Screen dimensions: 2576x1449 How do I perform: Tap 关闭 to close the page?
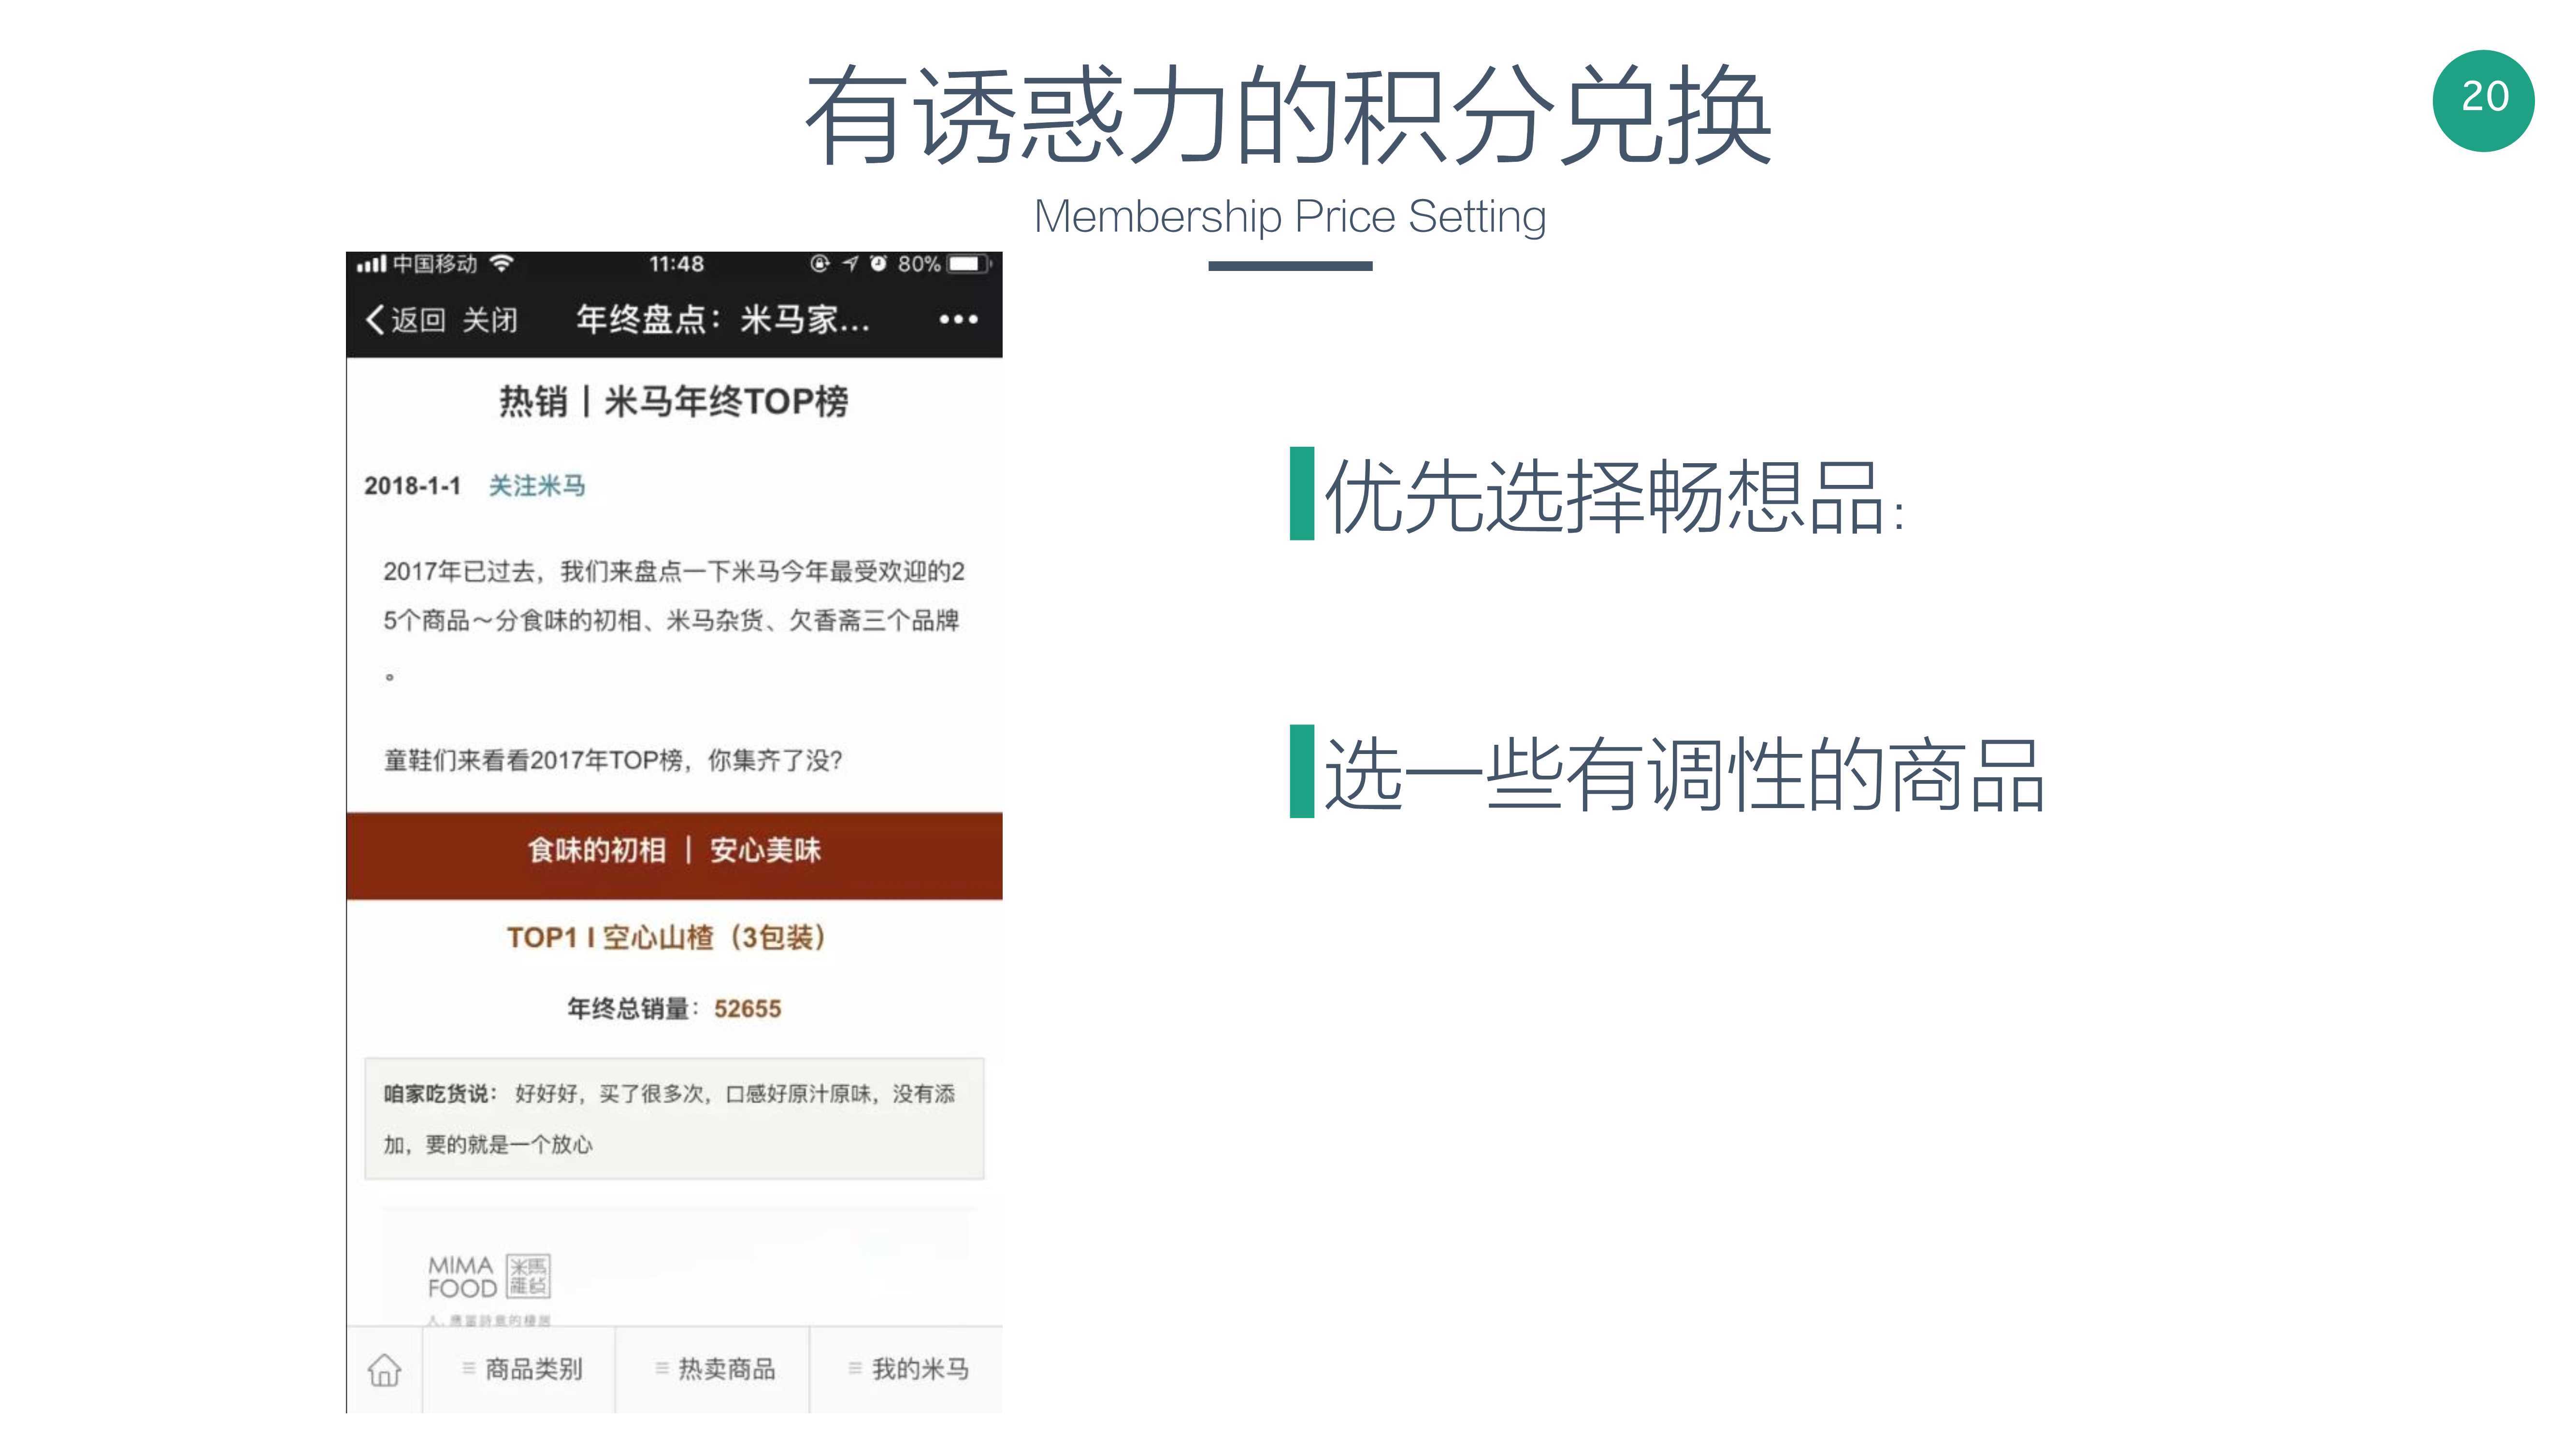pos(490,320)
